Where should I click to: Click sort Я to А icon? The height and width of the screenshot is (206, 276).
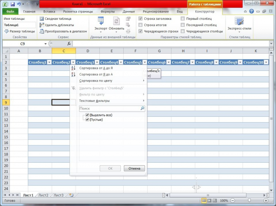click(x=73, y=74)
